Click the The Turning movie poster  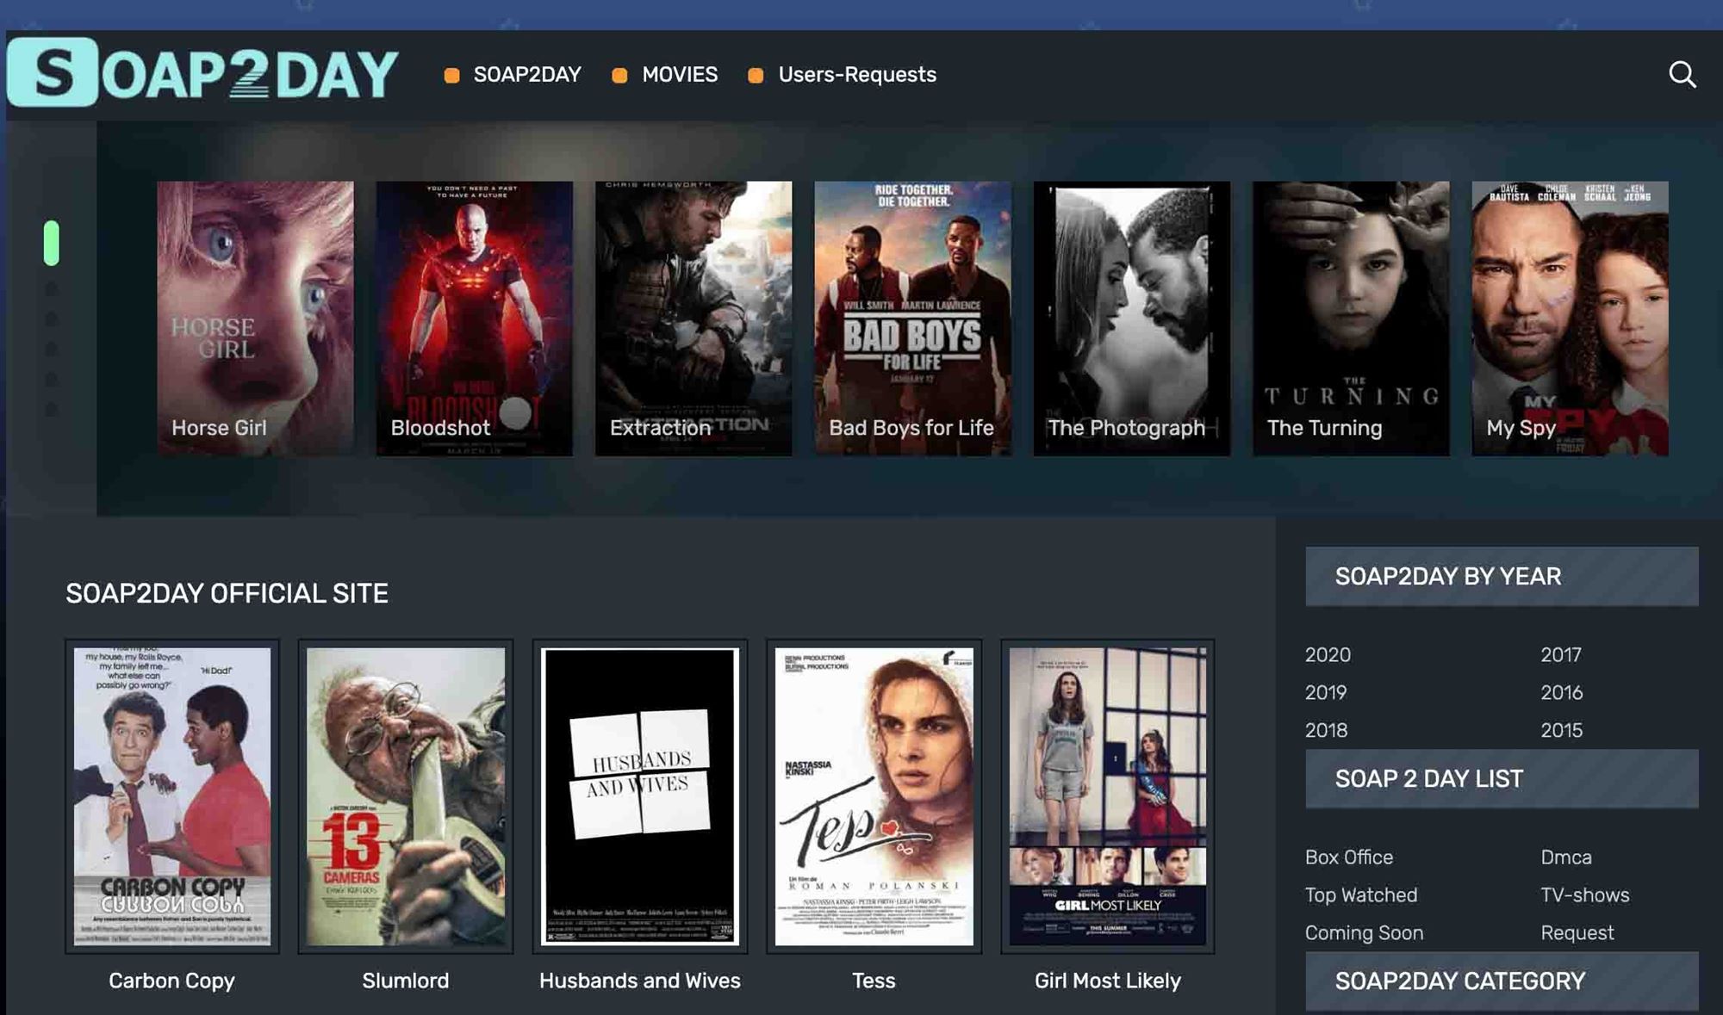(1349, 318)
